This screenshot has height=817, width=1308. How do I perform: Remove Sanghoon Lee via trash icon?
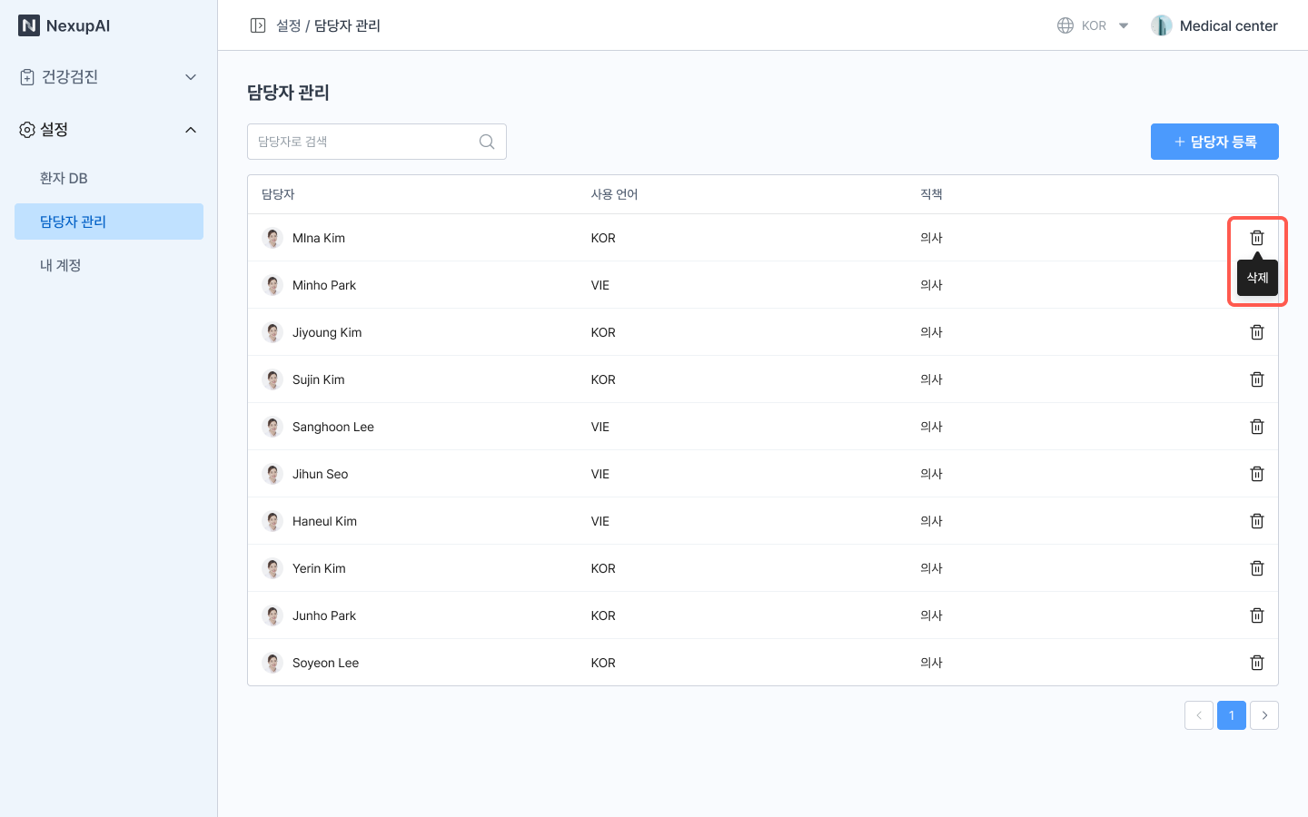[x=1256, y=427]
